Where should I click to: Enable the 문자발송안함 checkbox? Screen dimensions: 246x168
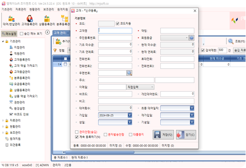click(x=105, y=135)
